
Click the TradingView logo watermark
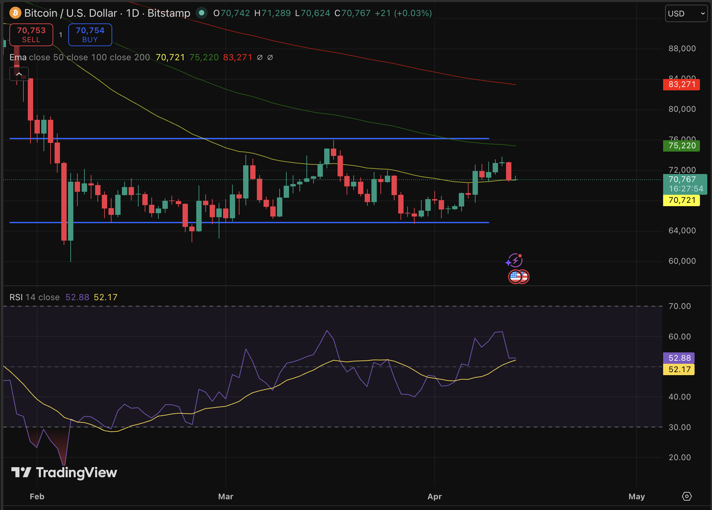64,473
